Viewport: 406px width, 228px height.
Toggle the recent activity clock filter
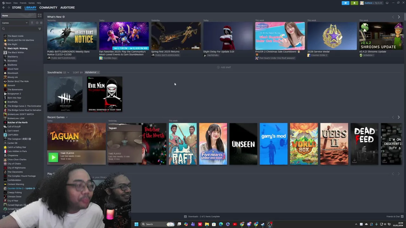point(37,23)
